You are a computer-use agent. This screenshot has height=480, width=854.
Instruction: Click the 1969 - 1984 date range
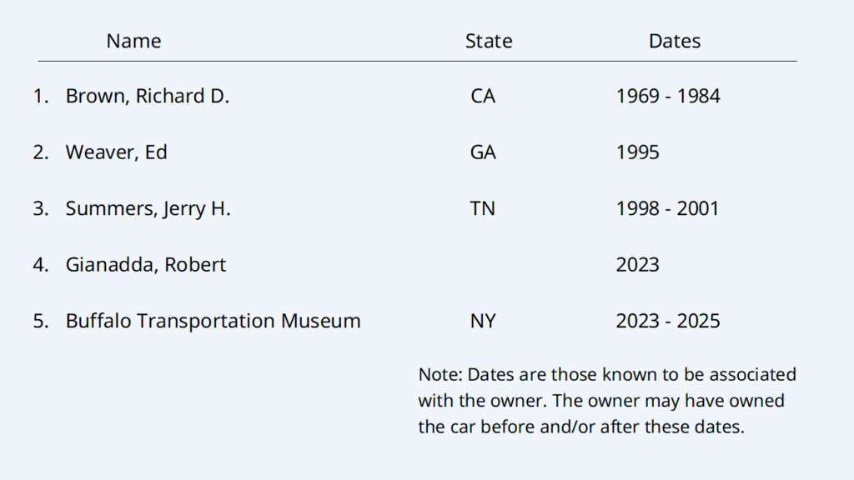coord(668,97)
